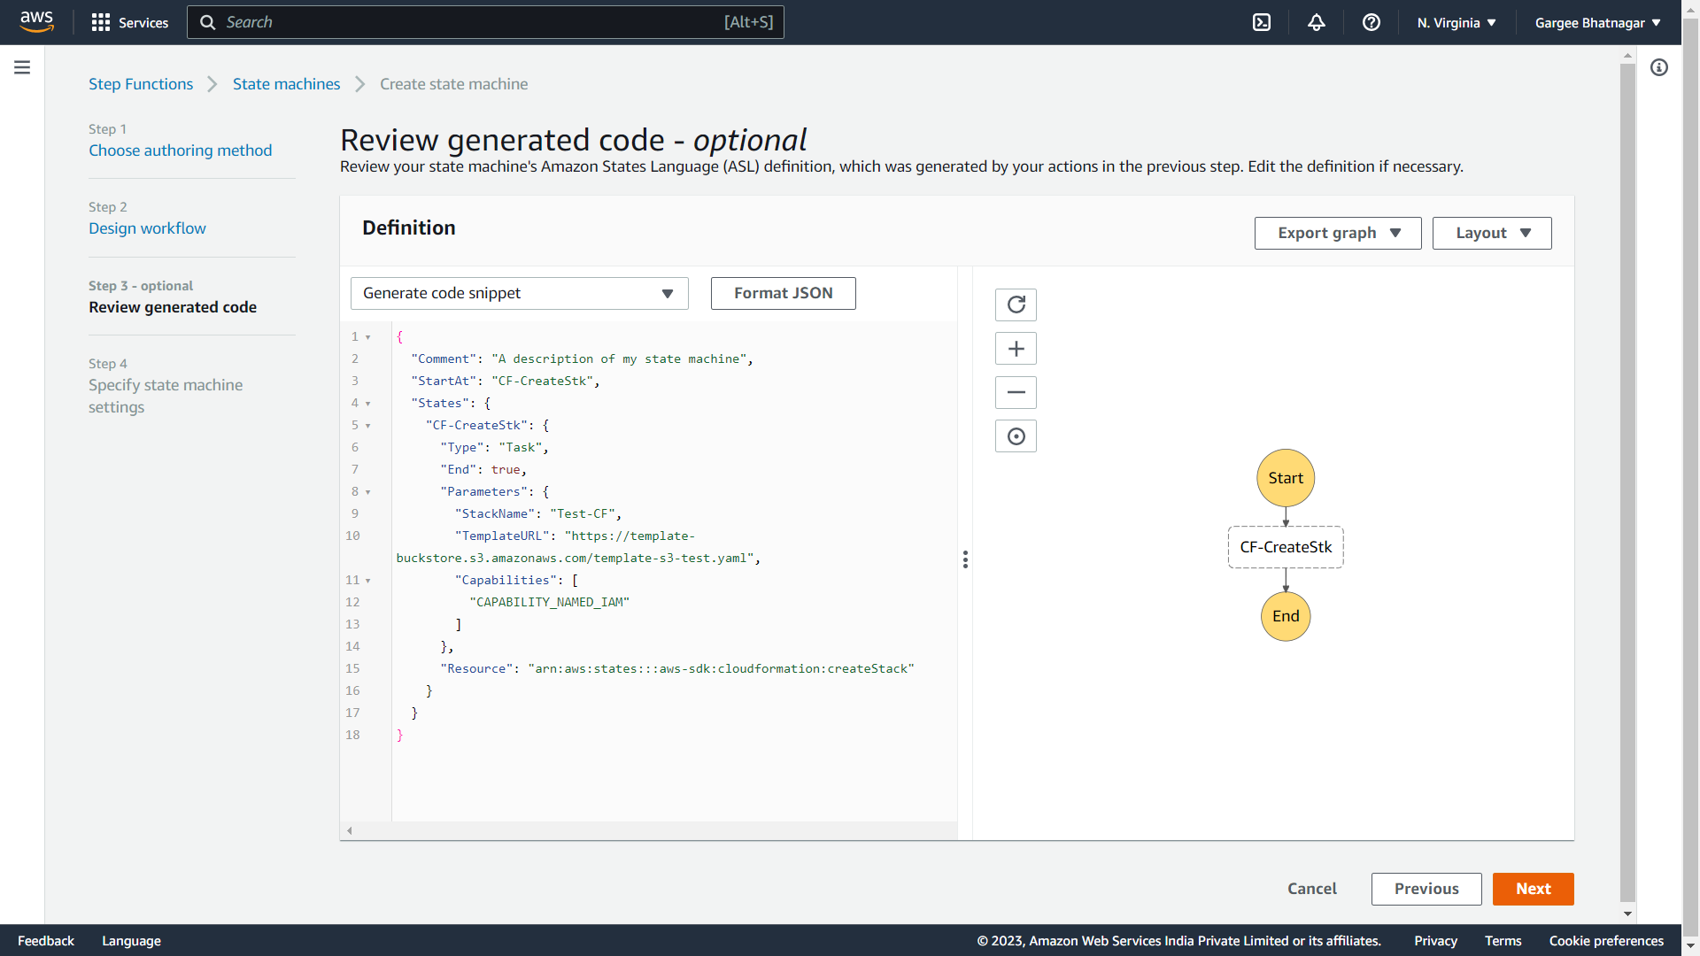This screenshot has height=956, width=1700.
Task: Open the notifications bell
Action: [1317, 23]
